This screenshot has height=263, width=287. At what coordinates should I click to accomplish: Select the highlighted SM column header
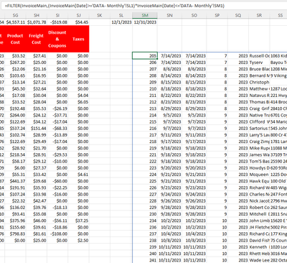point(145,15)
